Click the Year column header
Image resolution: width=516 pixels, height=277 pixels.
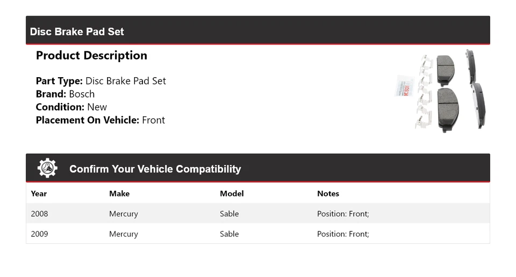click(39, 193)
